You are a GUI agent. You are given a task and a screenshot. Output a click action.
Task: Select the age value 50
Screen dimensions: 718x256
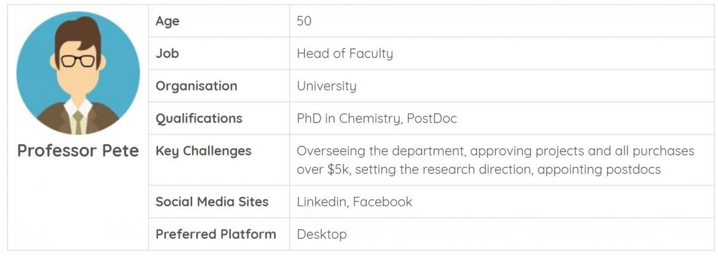[304, 21]
